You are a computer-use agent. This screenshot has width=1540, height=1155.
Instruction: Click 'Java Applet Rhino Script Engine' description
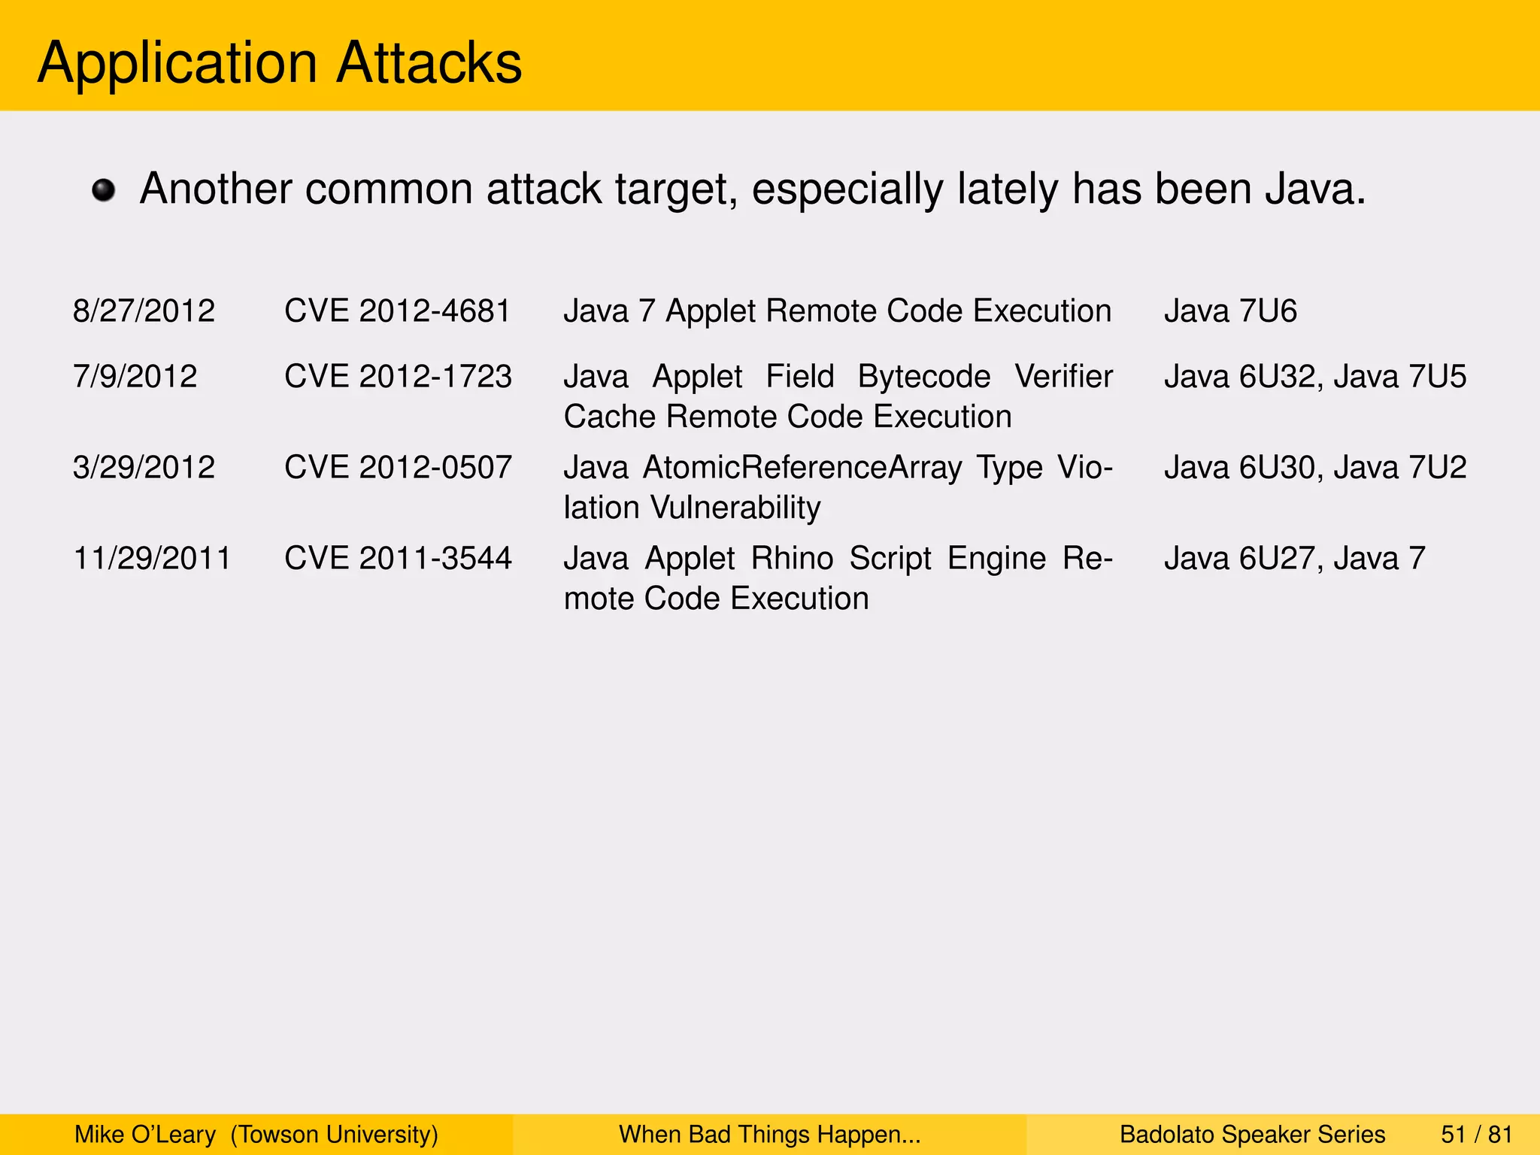[x=838, y=578]
